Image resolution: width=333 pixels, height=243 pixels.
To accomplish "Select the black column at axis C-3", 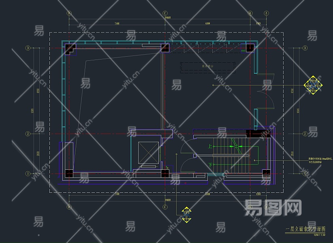I will (x=165, y=48).
